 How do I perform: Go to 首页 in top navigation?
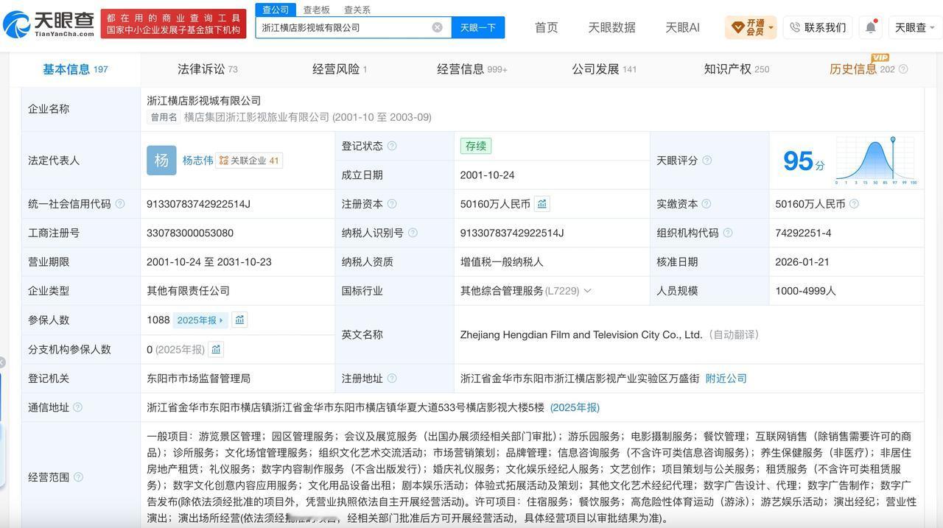tap(547, 27)
